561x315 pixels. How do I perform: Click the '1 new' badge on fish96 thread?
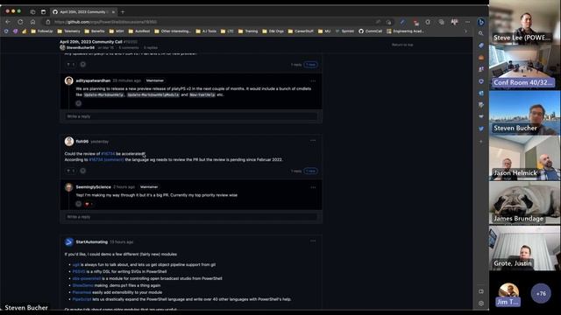(x=310, y=171)
